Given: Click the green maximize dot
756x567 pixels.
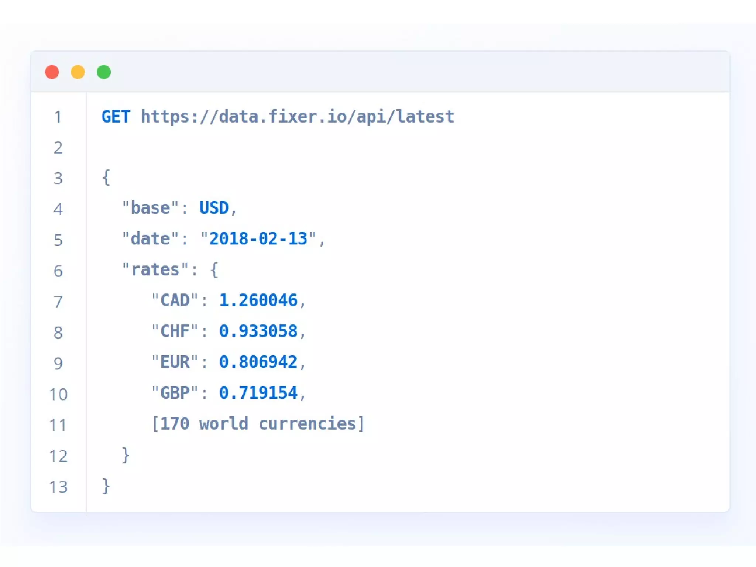Looking at the screenshot, I should [104, 72].
